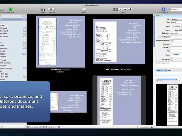The image size is (182, 136).
Task: Remove line item with minus button
Action: pos(161,82)
